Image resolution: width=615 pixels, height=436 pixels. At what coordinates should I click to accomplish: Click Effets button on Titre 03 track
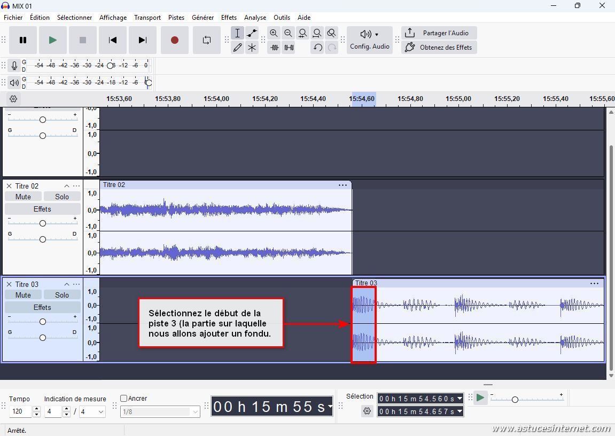[x=42, y=307]
